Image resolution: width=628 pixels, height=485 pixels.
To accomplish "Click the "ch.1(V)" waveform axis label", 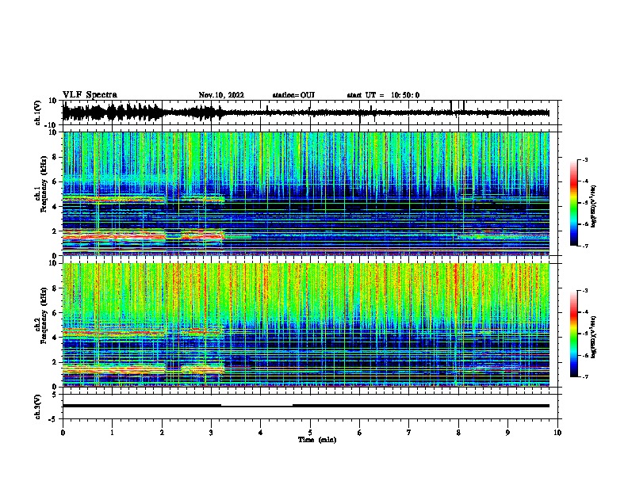I will pos(38,113).
